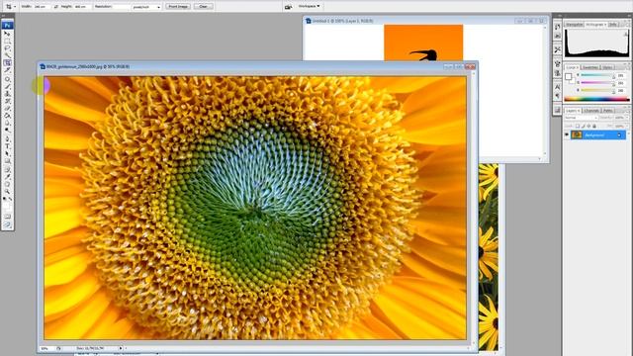Select the Healing Brush tool
Image resolution: width=633 pixels, height=356 pixels.
pyautogui.click(x=7, y=79)
